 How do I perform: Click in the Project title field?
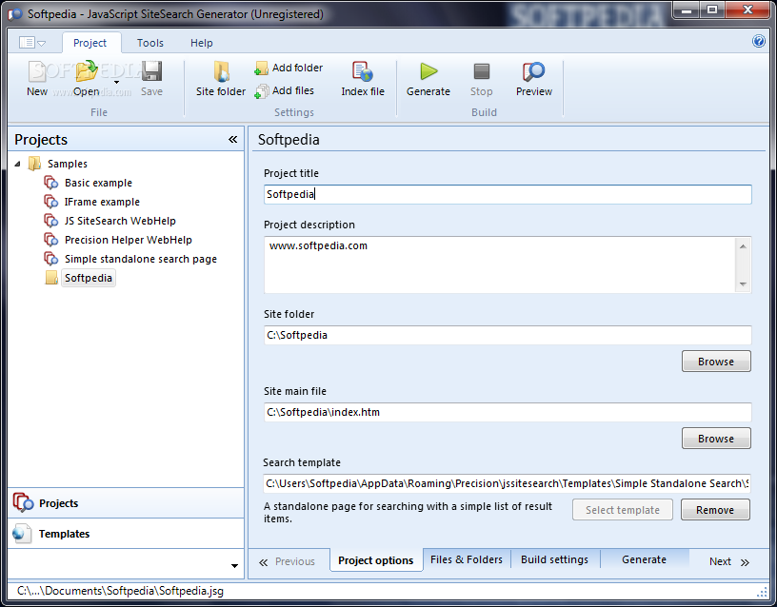point(508,194)
